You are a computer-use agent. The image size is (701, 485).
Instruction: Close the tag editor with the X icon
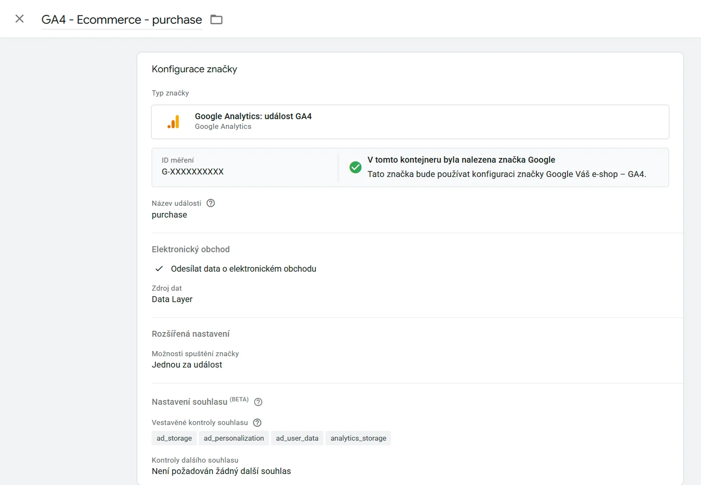click(19, 19)
